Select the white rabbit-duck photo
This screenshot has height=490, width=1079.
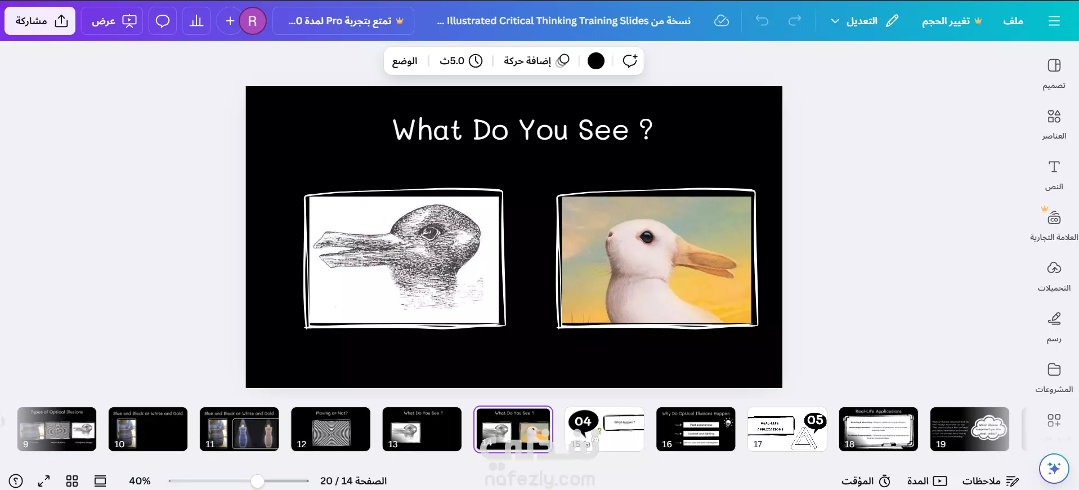(656, 260)
